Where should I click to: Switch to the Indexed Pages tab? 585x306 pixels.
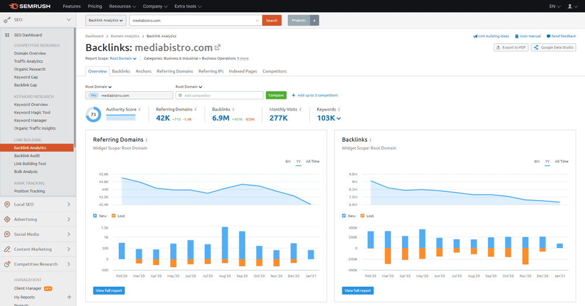(243, 71)
